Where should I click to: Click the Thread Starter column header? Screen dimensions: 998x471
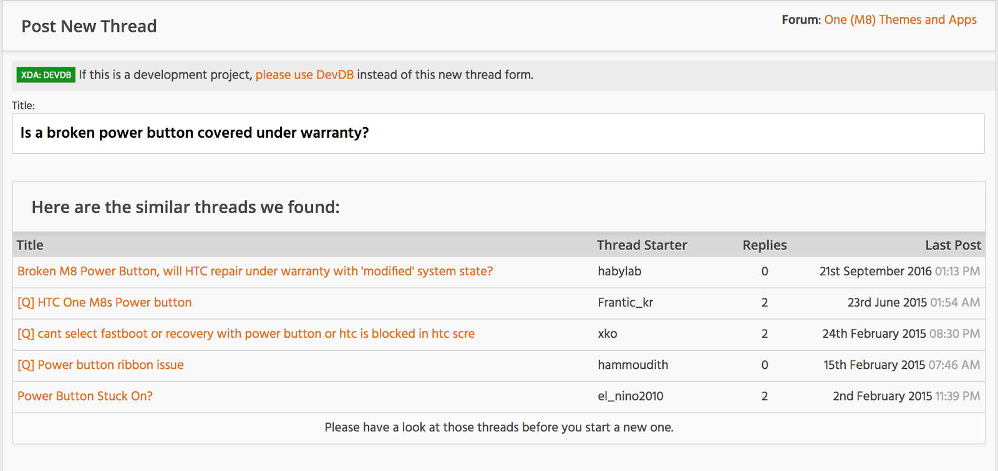[642, 245]
